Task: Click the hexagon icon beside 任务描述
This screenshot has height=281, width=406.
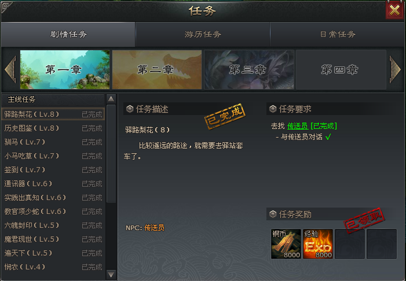Action: coord(130,109)
